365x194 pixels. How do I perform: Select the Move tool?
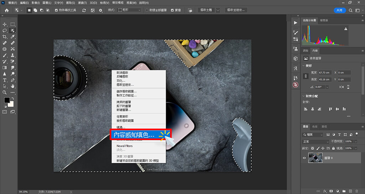click(x=4, y=25)
